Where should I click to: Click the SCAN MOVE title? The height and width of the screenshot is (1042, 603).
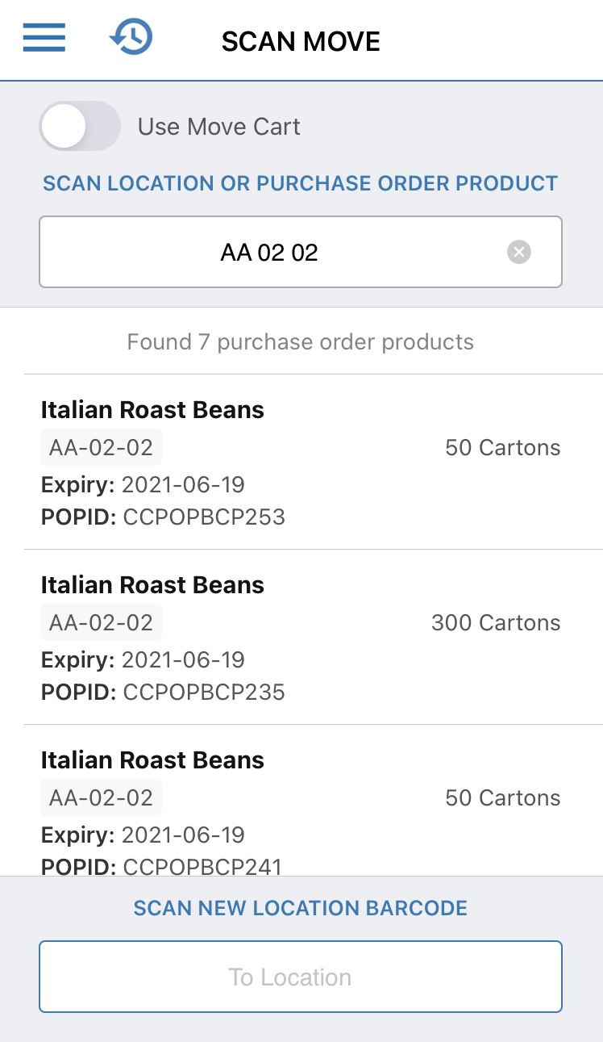(301, 41)
